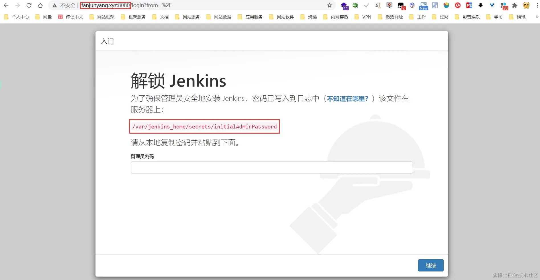Reload the Jenkins login page
540x280 pixels.
[x=29, y=5]
